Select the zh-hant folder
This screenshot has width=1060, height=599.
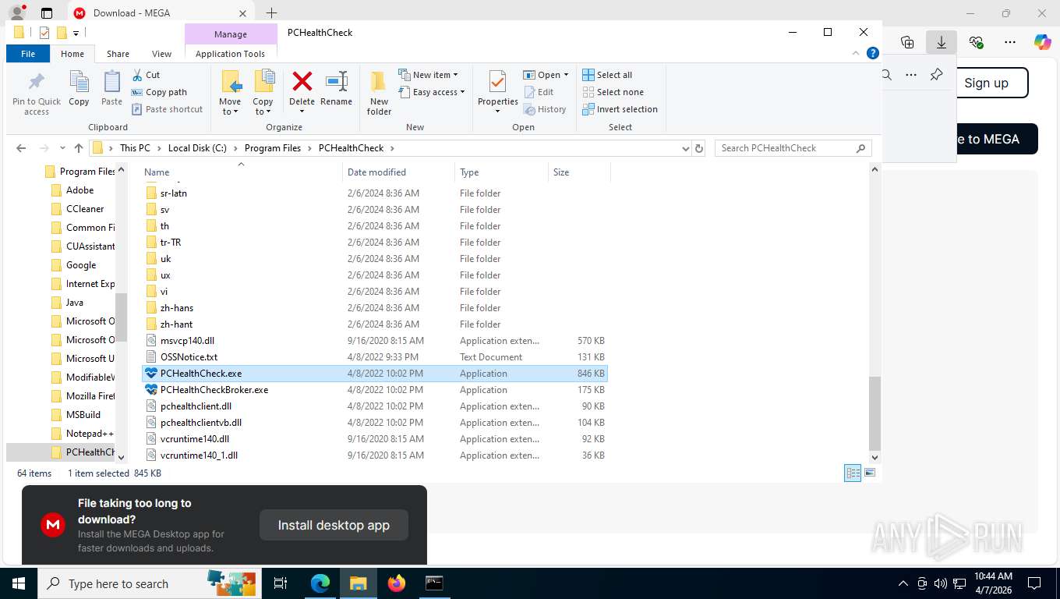tap(375, 324)
